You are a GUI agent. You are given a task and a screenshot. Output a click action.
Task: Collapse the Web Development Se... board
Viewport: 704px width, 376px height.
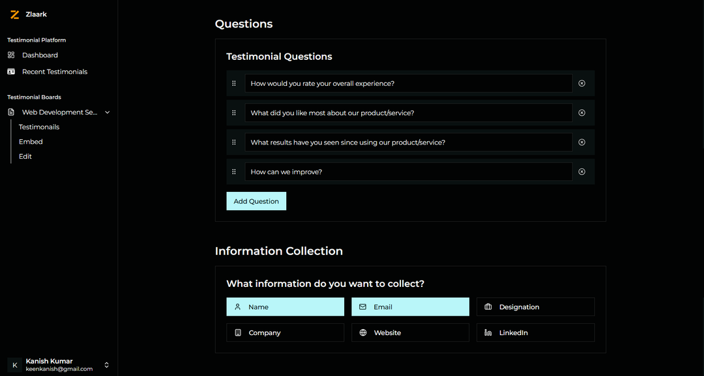[x=107, y=112]
